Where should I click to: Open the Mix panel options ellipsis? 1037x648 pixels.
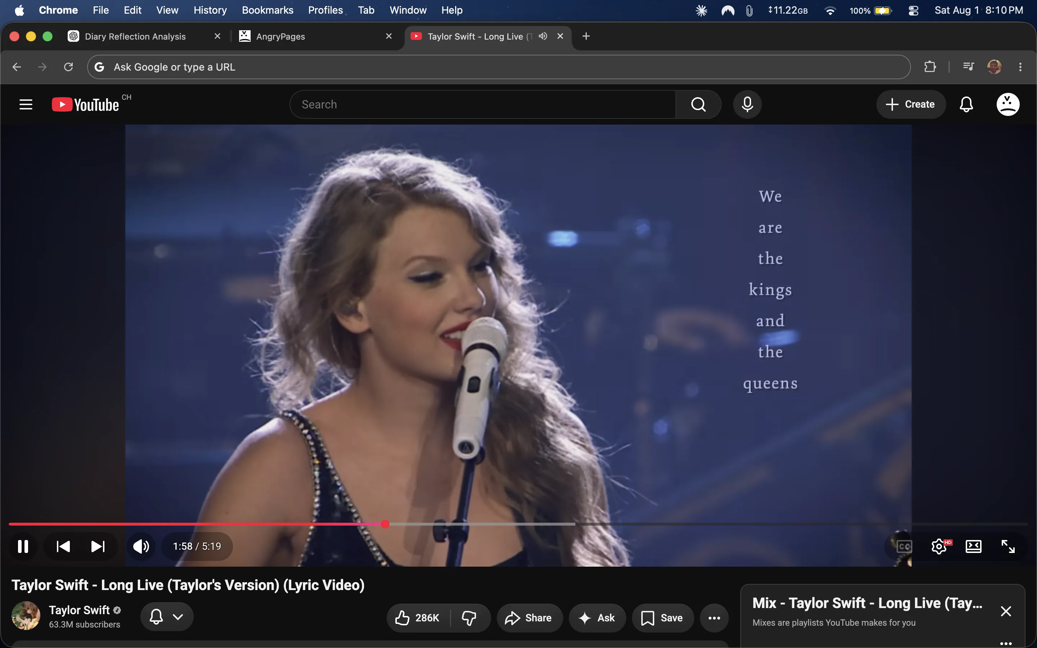[x=1006, y=643]
